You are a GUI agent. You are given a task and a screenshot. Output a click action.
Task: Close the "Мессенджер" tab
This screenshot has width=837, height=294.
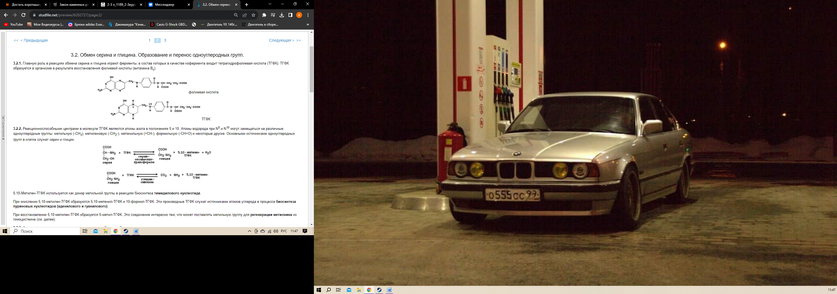[x=189, y=5]
